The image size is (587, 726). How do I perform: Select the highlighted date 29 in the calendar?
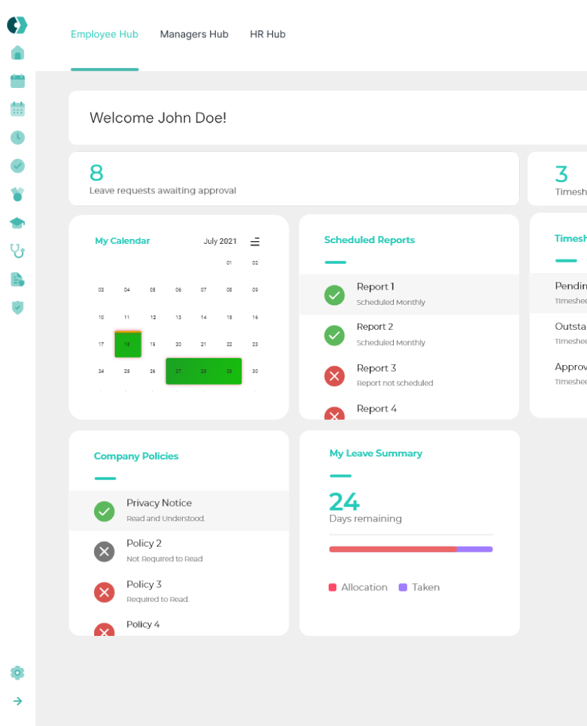point(229,371)
